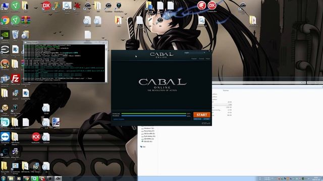The width and height of the screenshot is (323, 181).
Task: Click the Debug Console vertical scrollbar
Action: coord(106,63)
